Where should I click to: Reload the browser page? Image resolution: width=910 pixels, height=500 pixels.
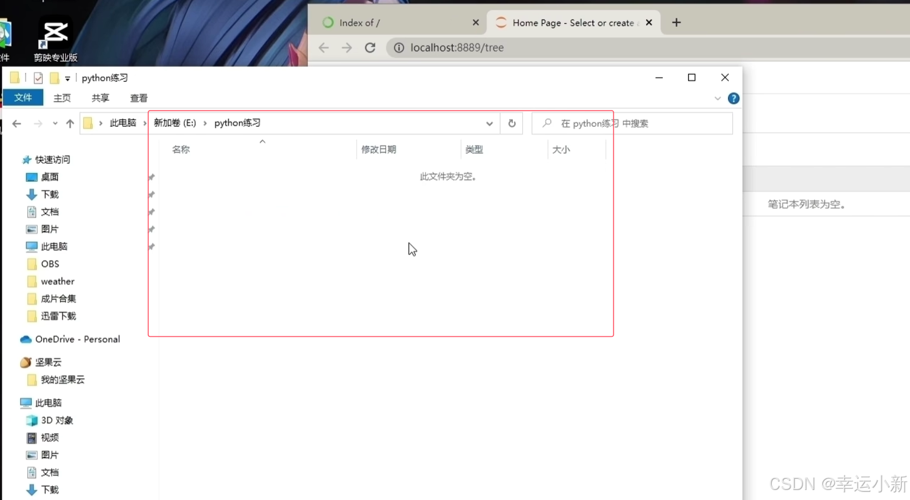coord(370,47)
